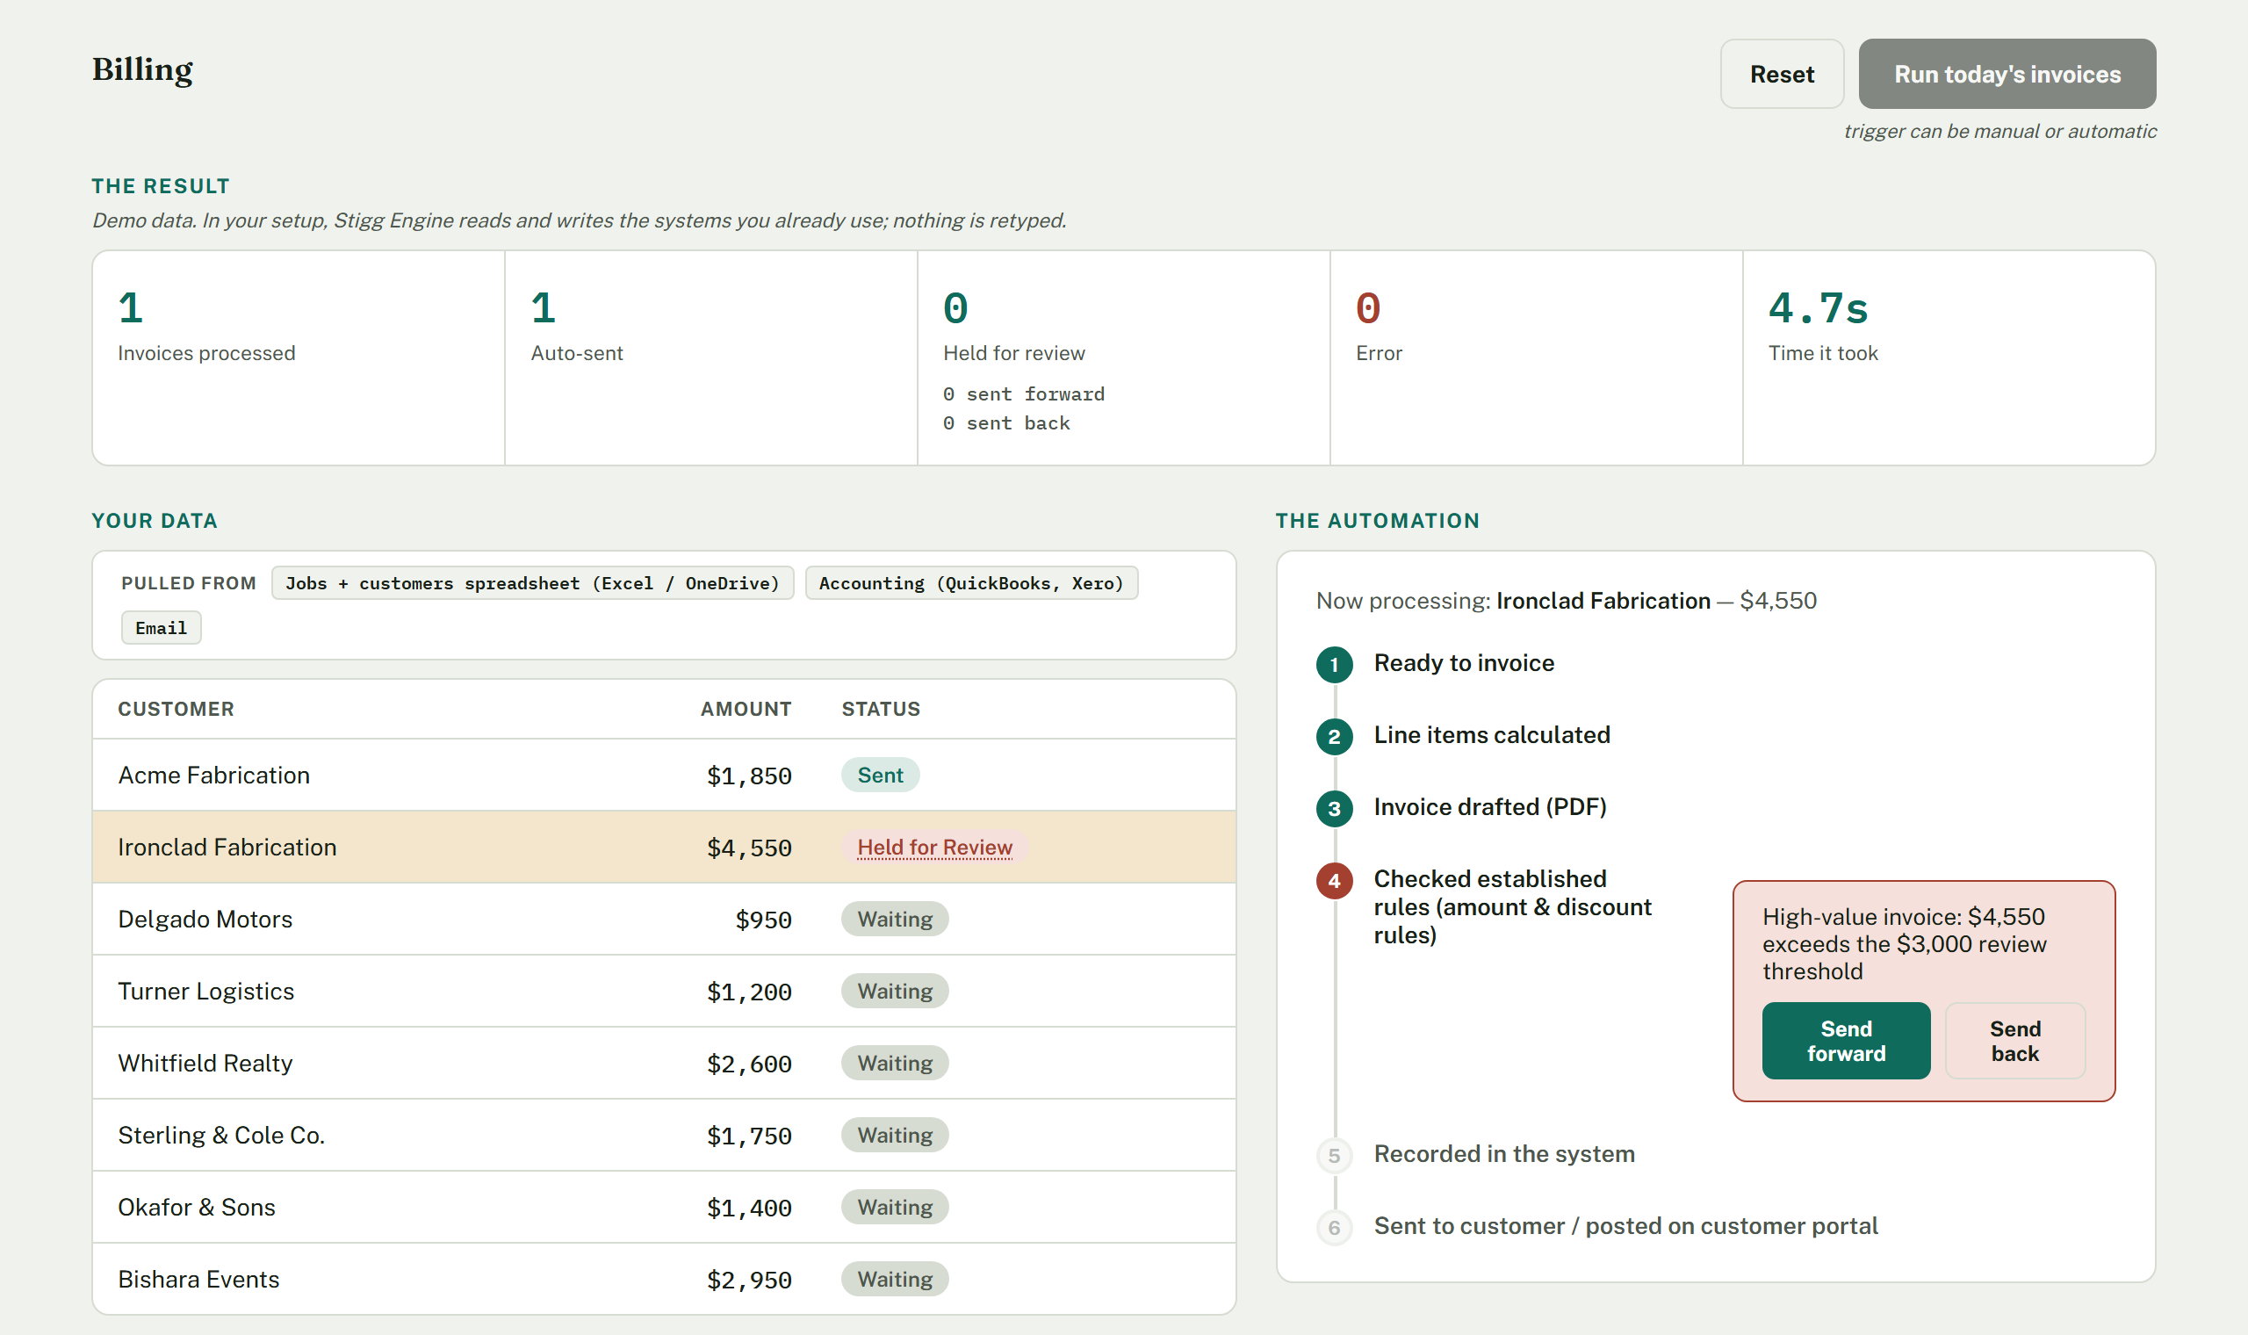The width and height of the screenshot is (2248, 1335).
Task: Select step 6 circle Sent to customer
Action: tap(1335, 1227)
